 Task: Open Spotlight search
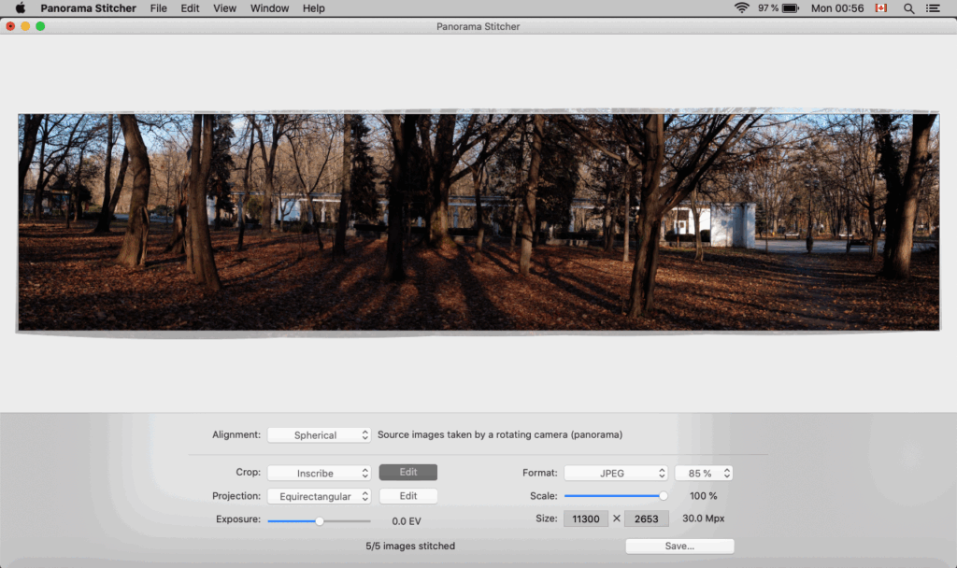pos(908,8)
